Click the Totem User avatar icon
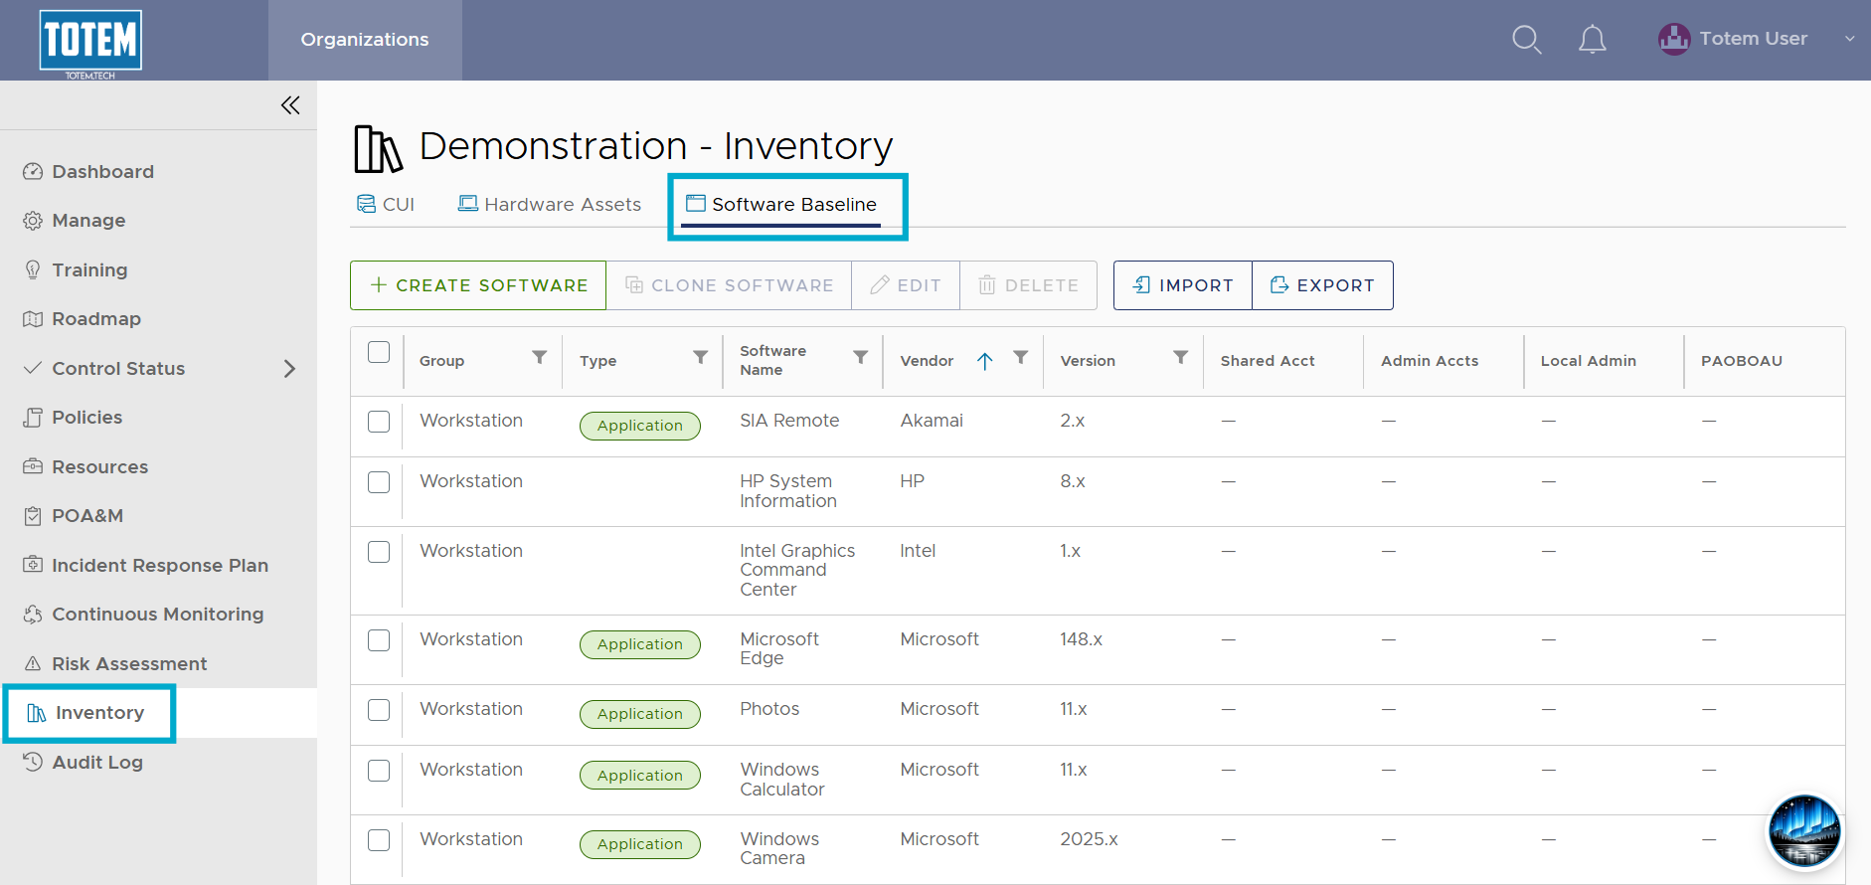 [1674, 39]
